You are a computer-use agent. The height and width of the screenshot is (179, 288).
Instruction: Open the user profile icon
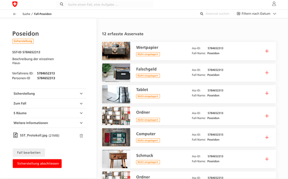pyautogui.click(x=274, y=4)
